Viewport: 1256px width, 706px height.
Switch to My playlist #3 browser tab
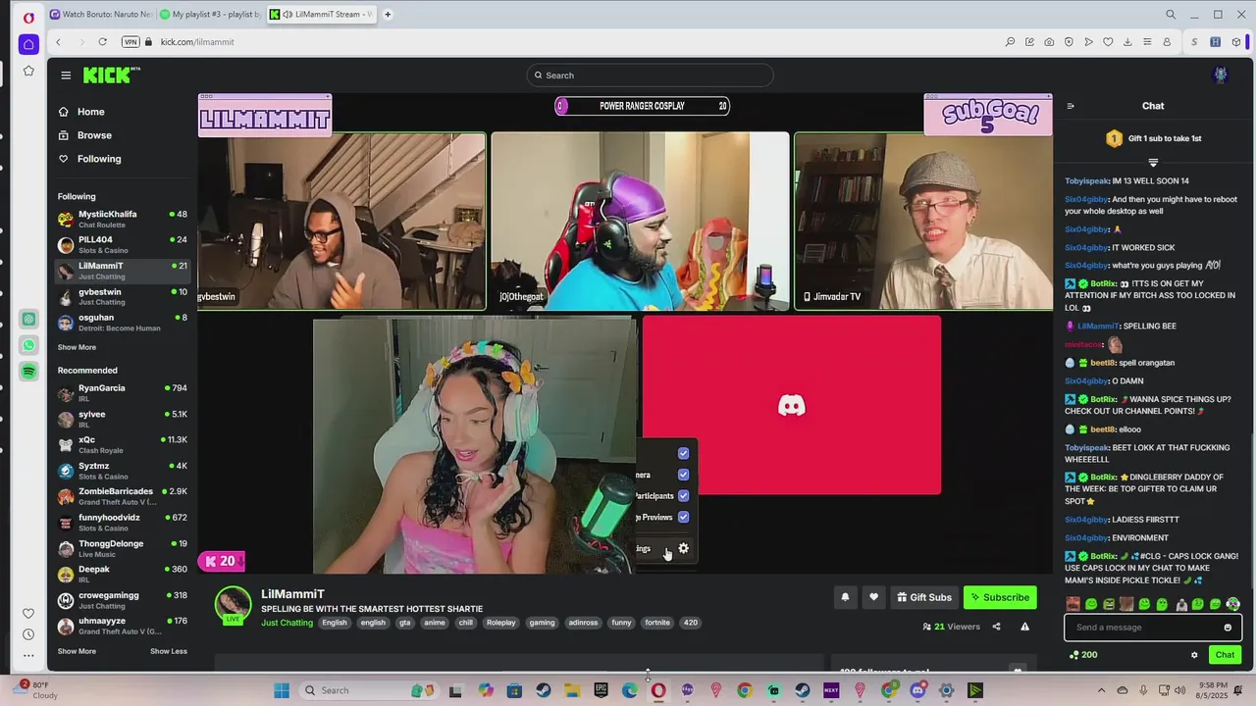click(x=211, y=15)
